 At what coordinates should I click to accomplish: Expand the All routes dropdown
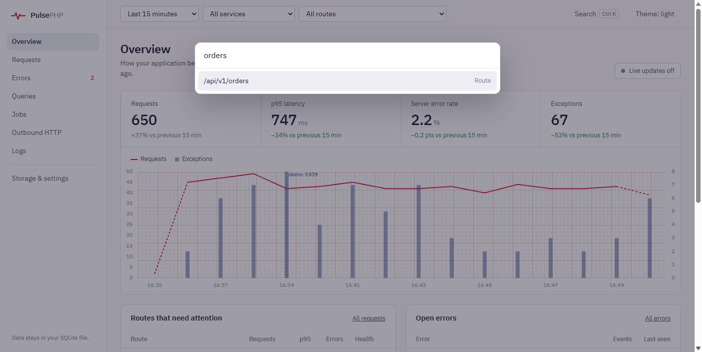372,14
